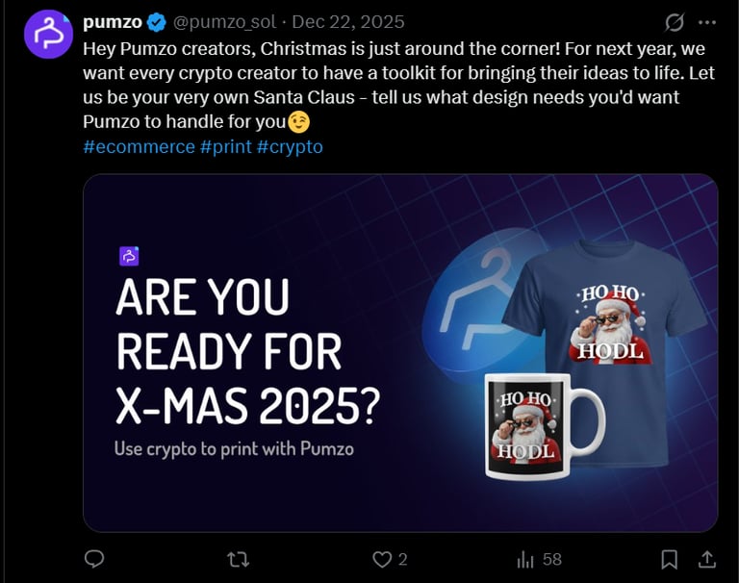This screenshot has width=739, height=583.
Task: Click the share upload-arrow icon
Action: pos(706,559)
